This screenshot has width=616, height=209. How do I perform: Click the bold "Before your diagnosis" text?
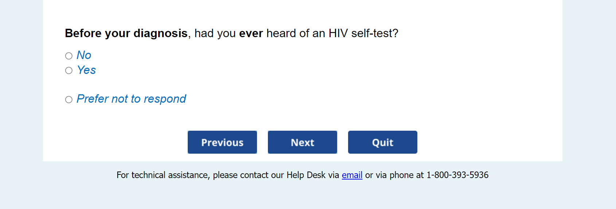126,33
